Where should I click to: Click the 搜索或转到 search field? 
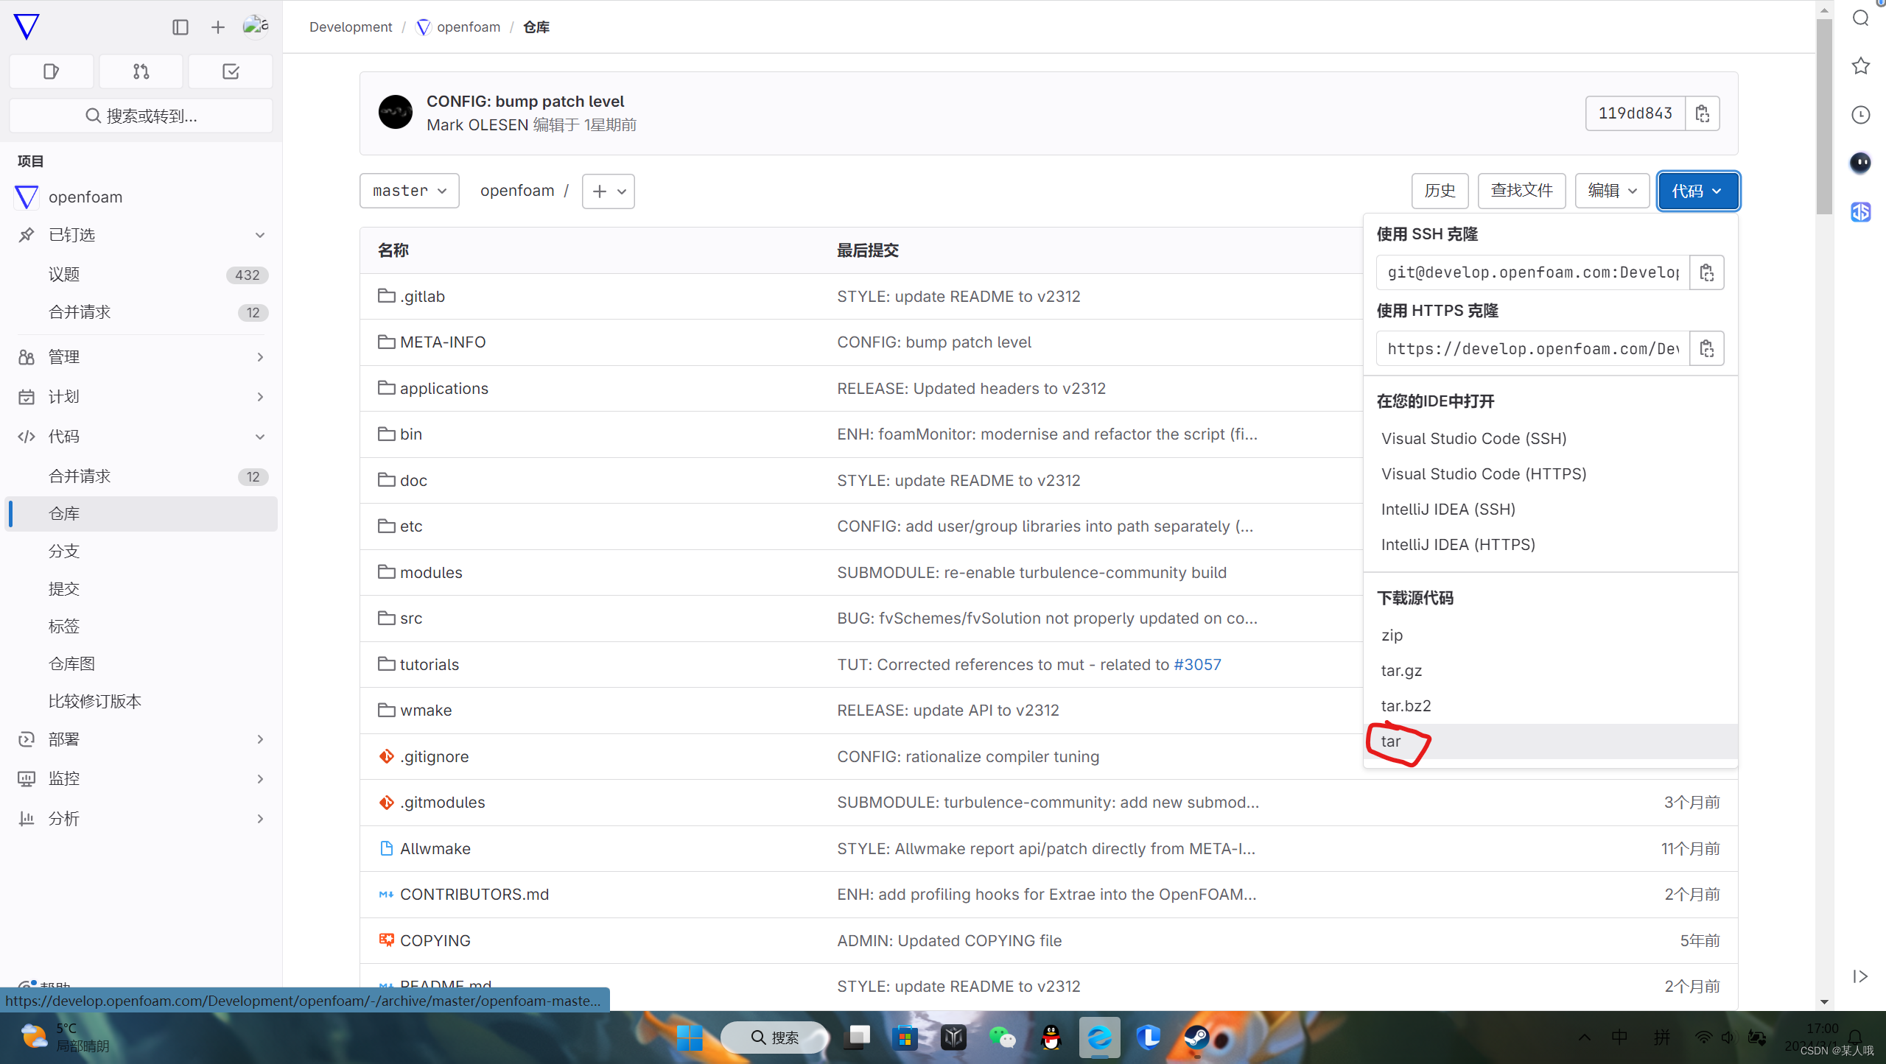click(x=140, y=115)
